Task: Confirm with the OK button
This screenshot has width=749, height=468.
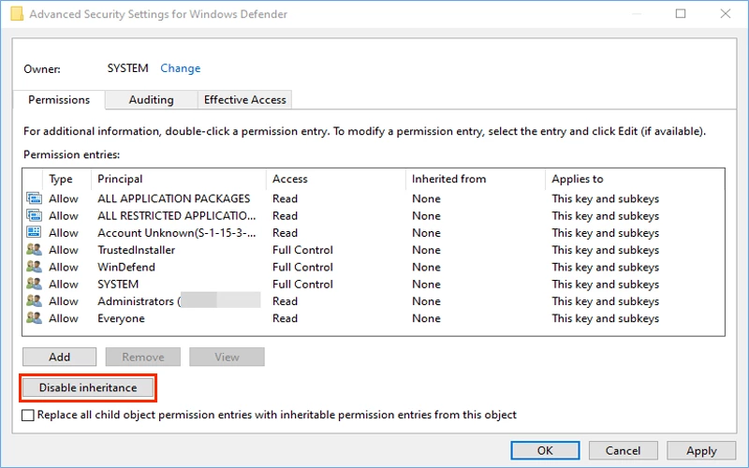Action: [x=545, y=450]
